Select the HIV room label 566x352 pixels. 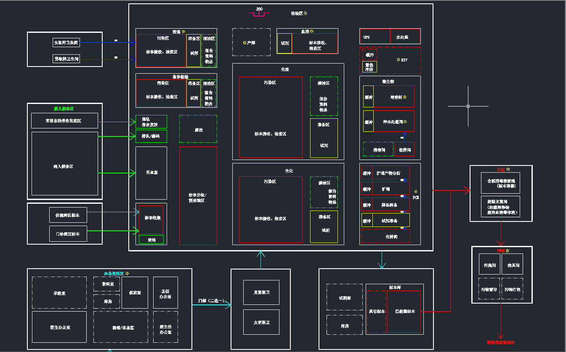404,60
